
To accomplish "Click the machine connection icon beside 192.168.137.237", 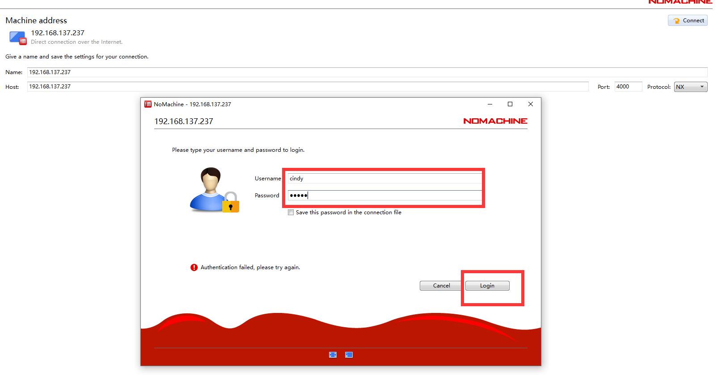I will 18,38.
